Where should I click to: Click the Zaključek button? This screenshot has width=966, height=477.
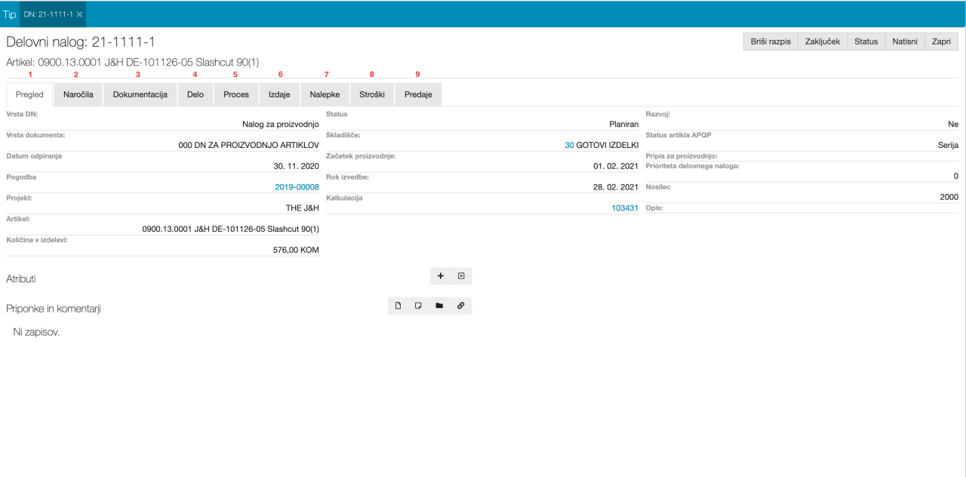click(x=822, y=42)
